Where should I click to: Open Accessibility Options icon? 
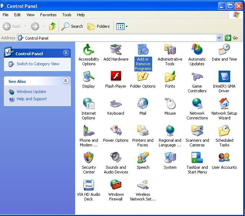click(89, 50)
